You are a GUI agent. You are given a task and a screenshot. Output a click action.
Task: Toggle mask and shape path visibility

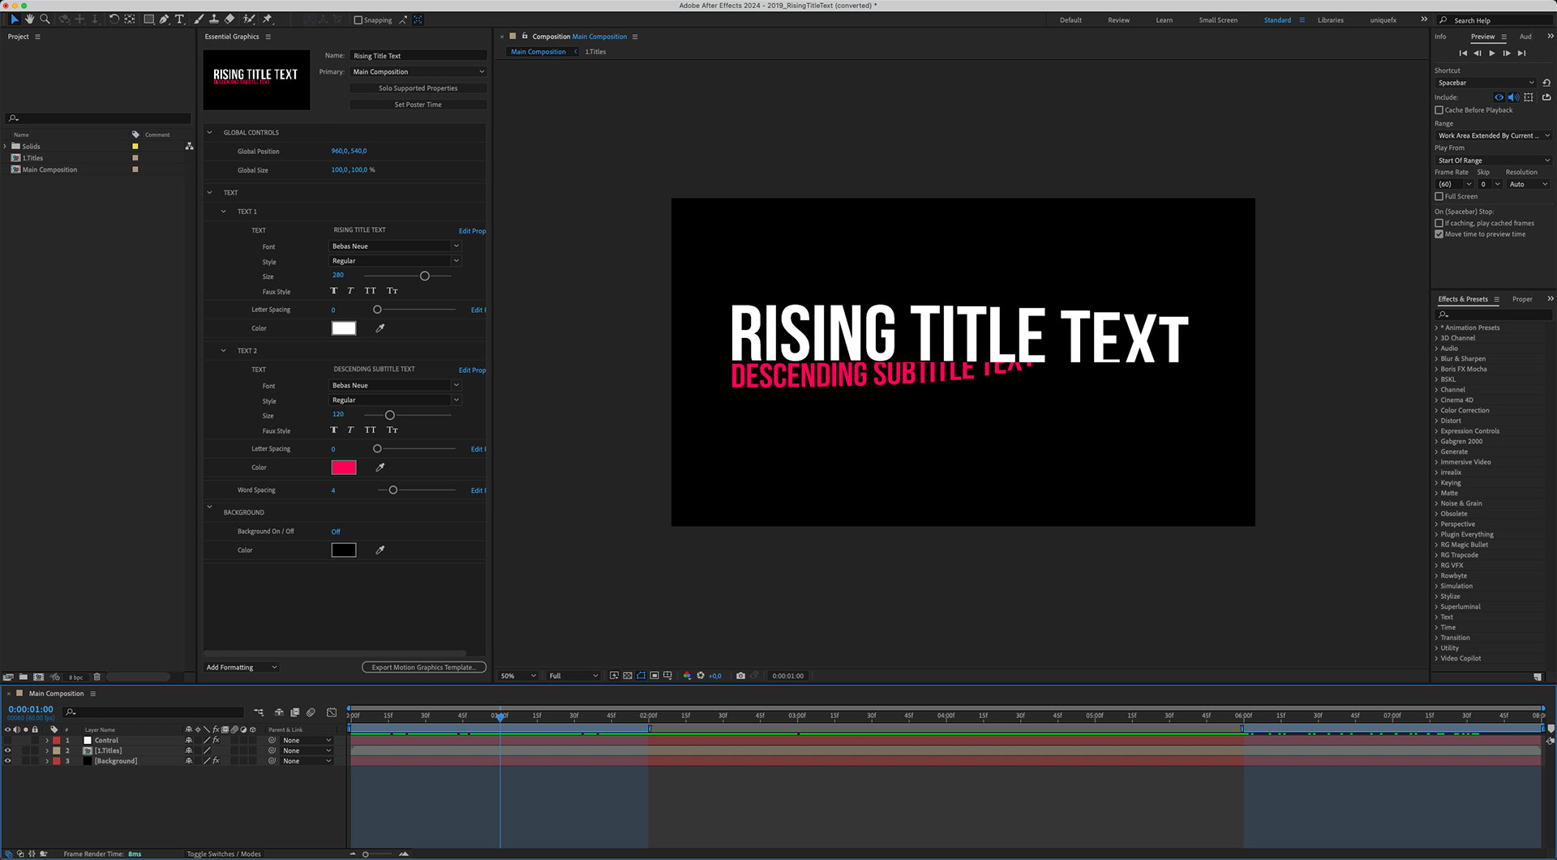coord(641,675)
